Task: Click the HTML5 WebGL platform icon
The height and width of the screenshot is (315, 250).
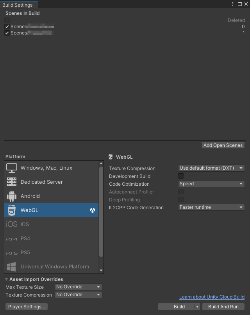Action: coord(12,210)
